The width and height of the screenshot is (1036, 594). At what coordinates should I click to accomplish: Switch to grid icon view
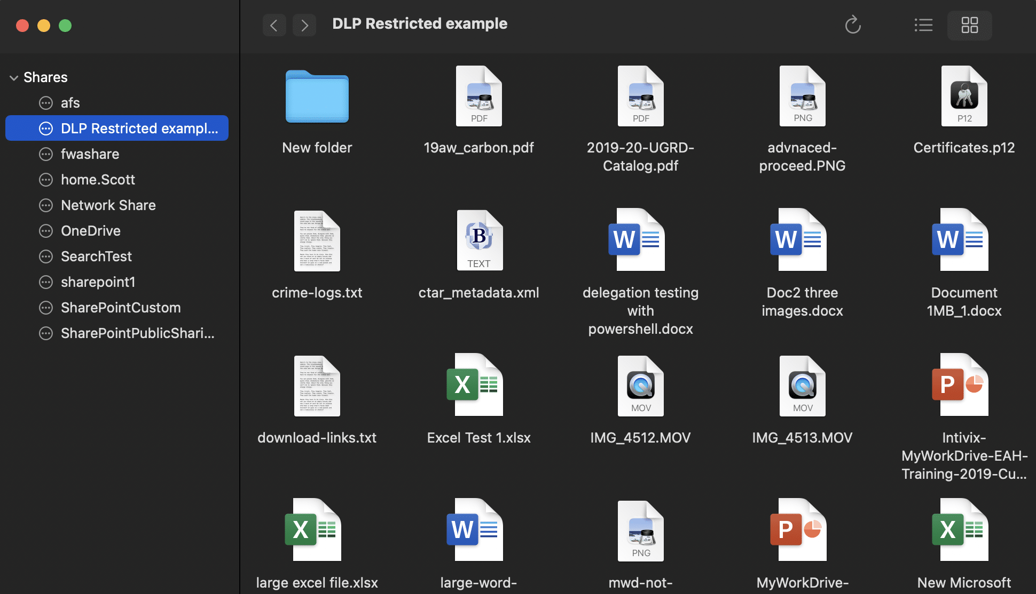969,25
